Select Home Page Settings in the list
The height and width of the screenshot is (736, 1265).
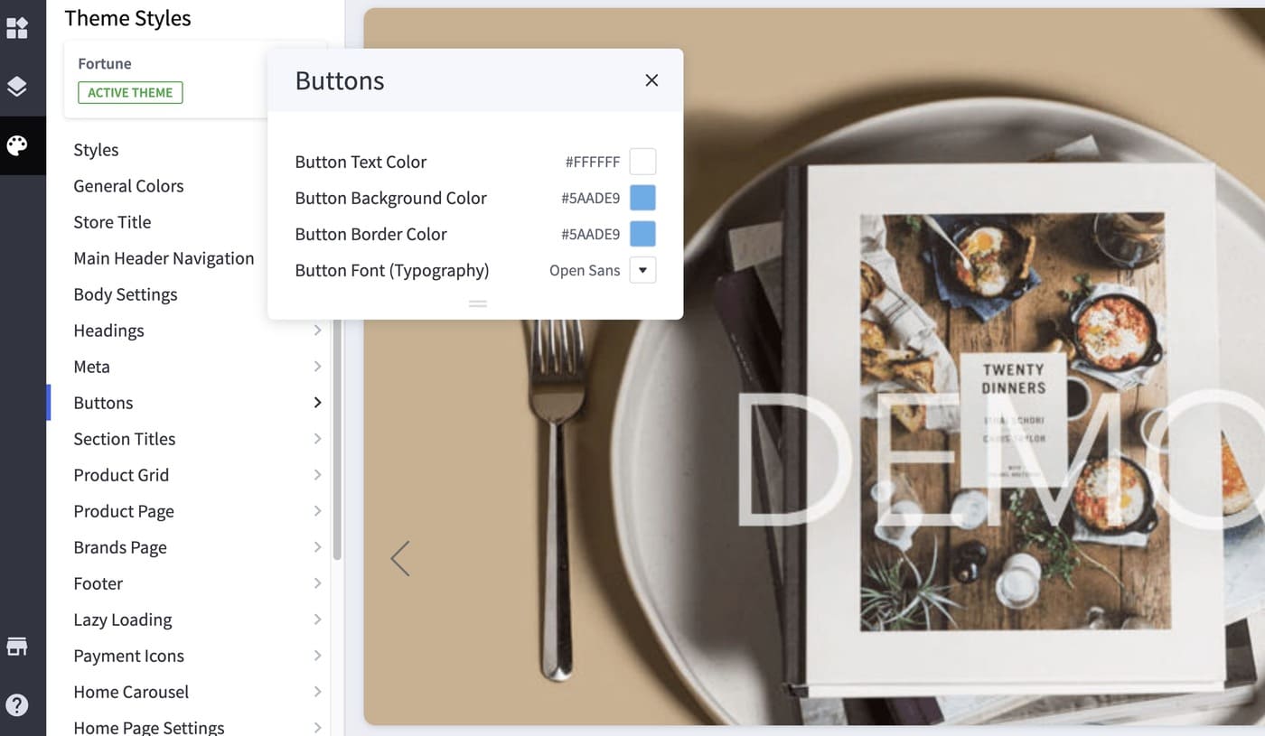pos(148,727)
